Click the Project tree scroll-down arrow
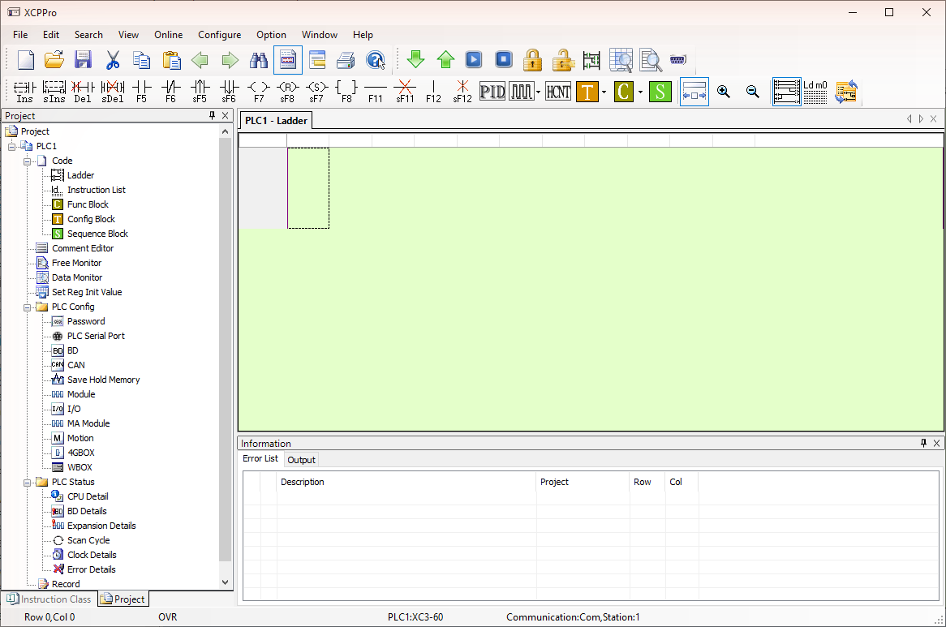The height and width of the screenshot is (627, 946). pyautogui.click(x=225, y=582)
